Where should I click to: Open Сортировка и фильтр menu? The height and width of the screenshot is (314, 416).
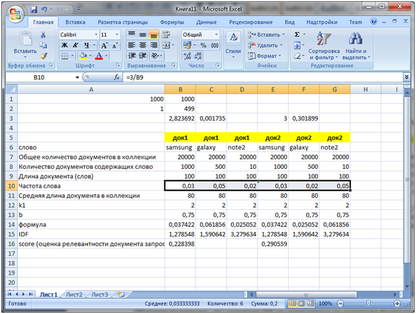tap(324, 46)
